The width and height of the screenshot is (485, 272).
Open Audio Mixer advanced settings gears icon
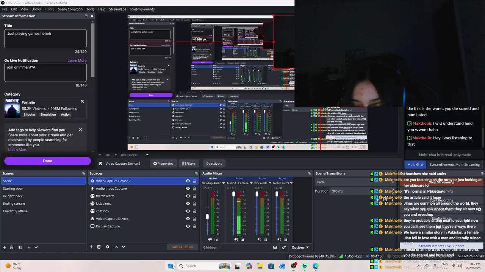[284, 247]
